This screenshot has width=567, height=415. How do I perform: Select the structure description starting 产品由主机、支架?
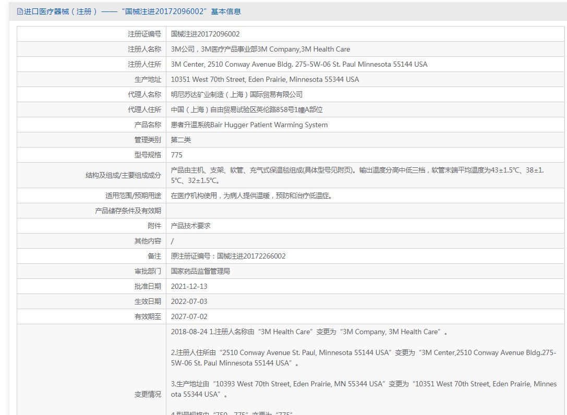pyautogui.click(x=357, y=175)
